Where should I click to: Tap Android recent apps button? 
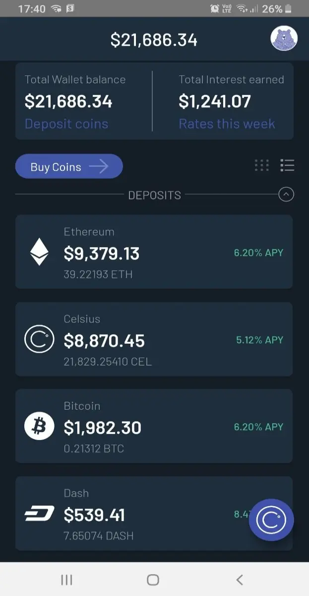[66, 580]
